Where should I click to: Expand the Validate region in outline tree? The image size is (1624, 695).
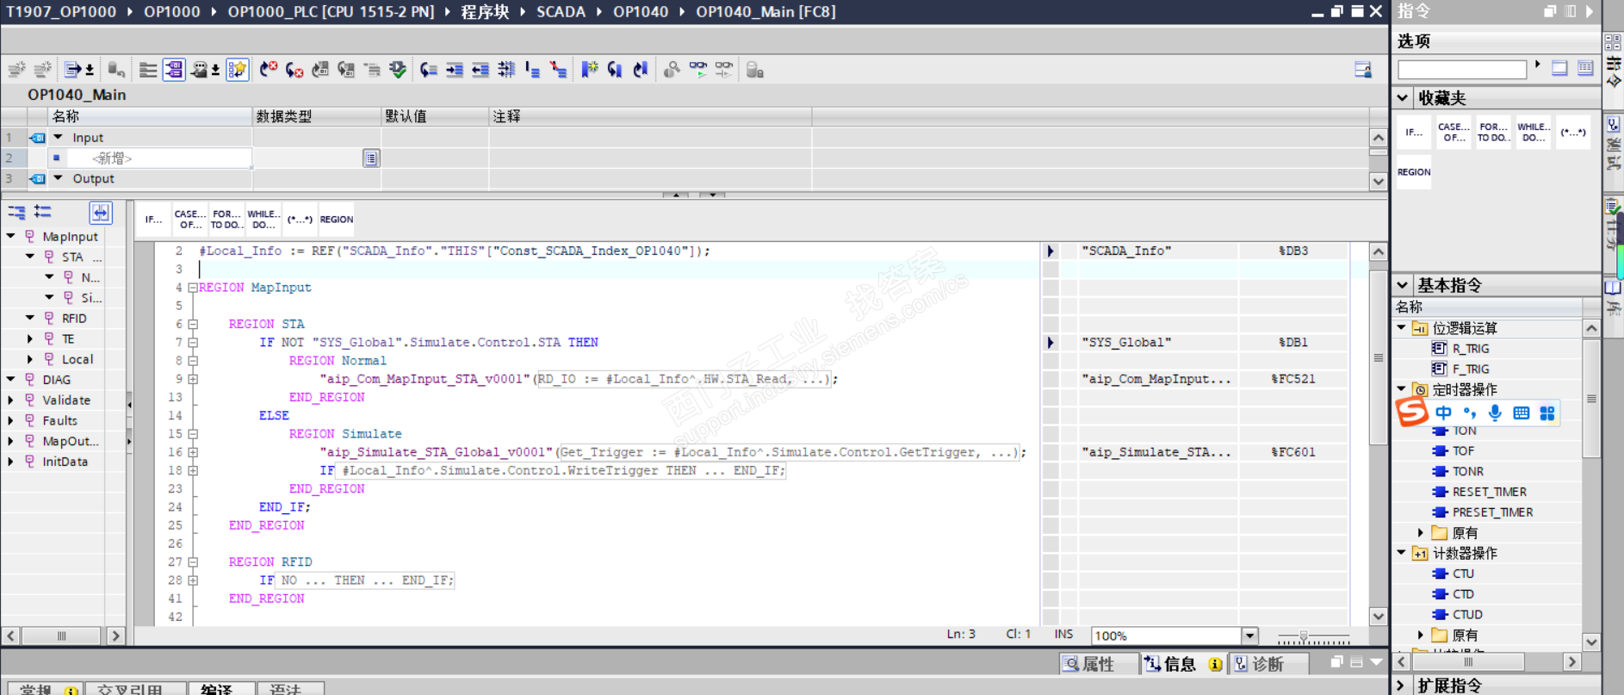[10, 400]
